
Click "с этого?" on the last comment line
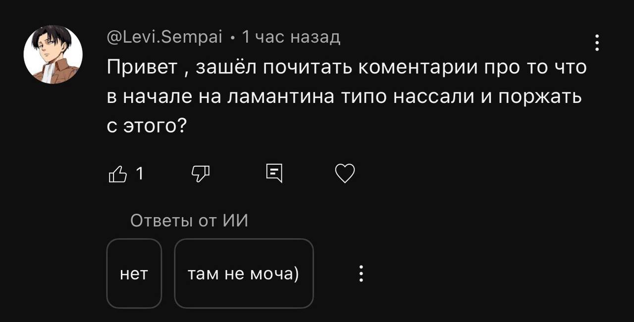147,127
